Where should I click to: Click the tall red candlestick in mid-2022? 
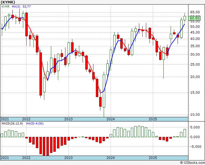(x=41, y=74)
